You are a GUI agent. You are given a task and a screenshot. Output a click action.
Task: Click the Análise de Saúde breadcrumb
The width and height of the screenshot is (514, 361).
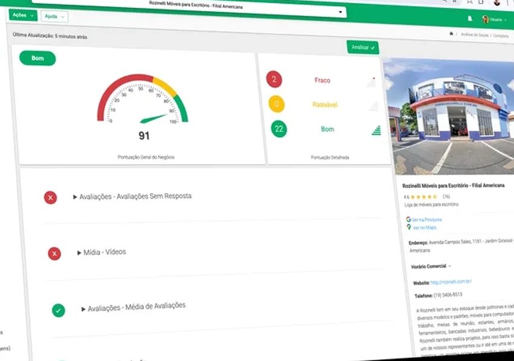click(474, 35)
